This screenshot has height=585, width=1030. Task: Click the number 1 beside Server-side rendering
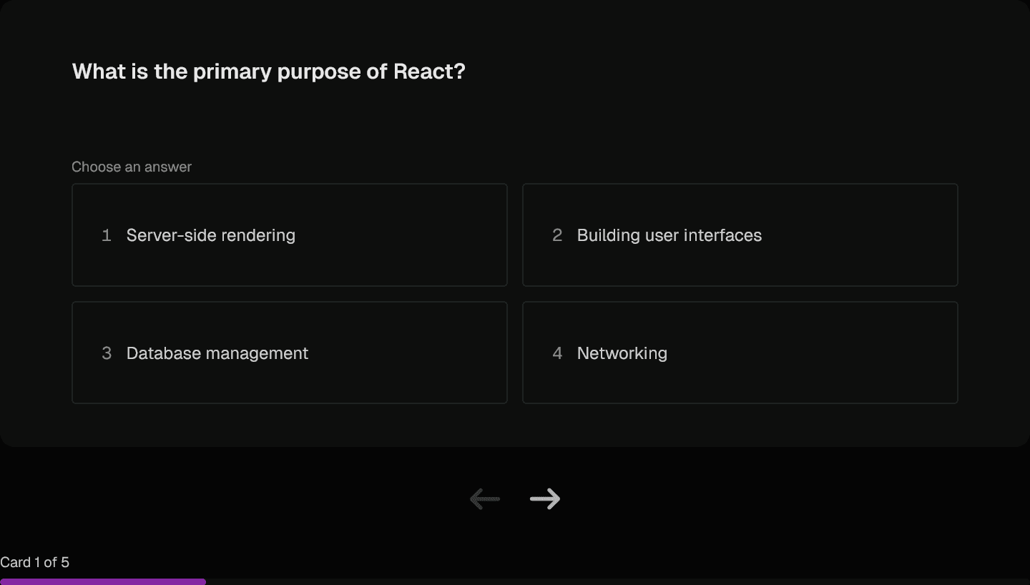[x=106, y=235]
